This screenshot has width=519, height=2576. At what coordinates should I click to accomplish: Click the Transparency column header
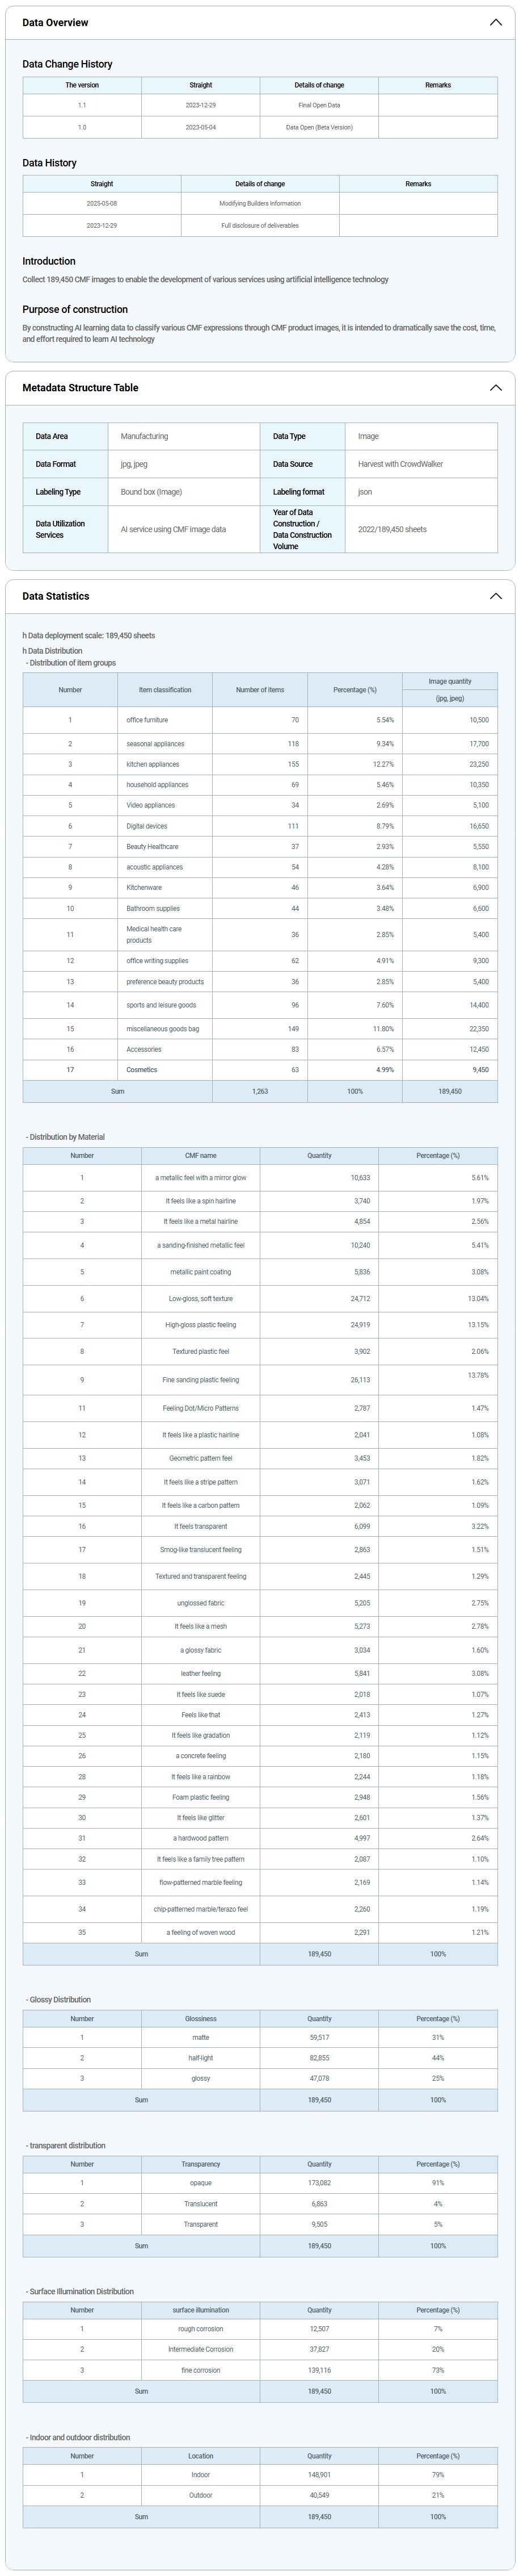(x=201, y=2164)
